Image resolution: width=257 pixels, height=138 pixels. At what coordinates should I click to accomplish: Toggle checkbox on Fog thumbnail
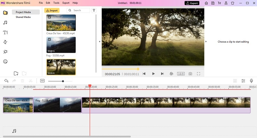click(49, 39)
